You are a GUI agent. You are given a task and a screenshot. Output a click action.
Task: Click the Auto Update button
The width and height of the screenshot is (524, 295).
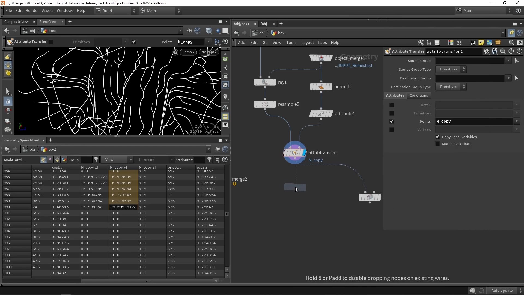[502, 290]
